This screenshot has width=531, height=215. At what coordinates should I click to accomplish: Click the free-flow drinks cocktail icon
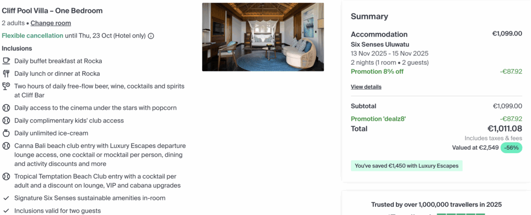(6, 86)
